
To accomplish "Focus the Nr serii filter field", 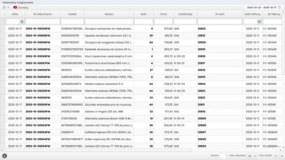I will point(220,22).
